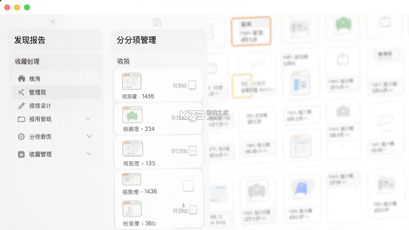Select the green camera icon in the background grid
Viewport: 409px width, 230px height.
coord(343,24)
